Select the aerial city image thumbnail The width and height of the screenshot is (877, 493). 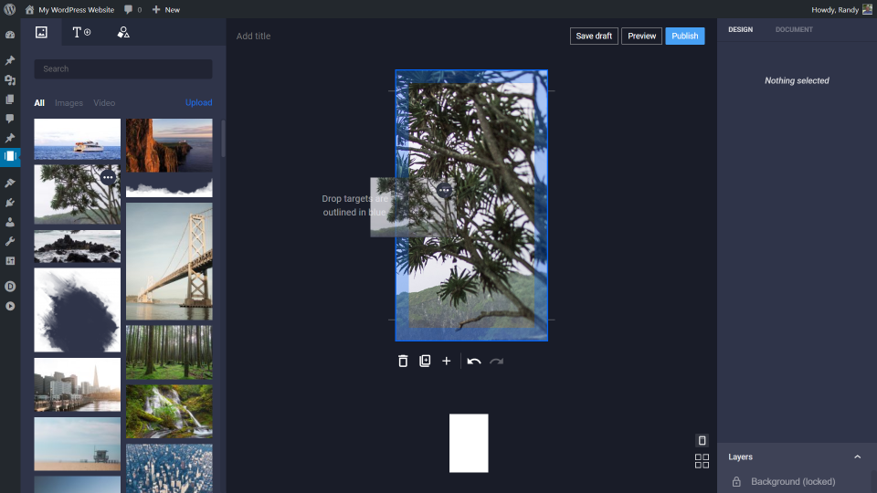(x=169, y=468)
